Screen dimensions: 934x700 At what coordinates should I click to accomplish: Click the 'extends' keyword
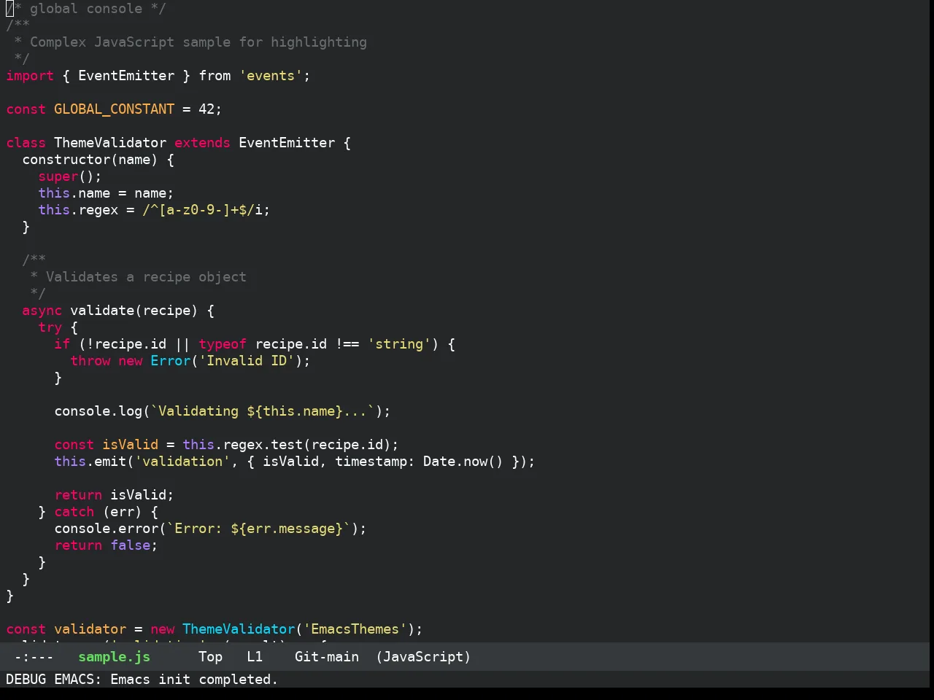202,143
